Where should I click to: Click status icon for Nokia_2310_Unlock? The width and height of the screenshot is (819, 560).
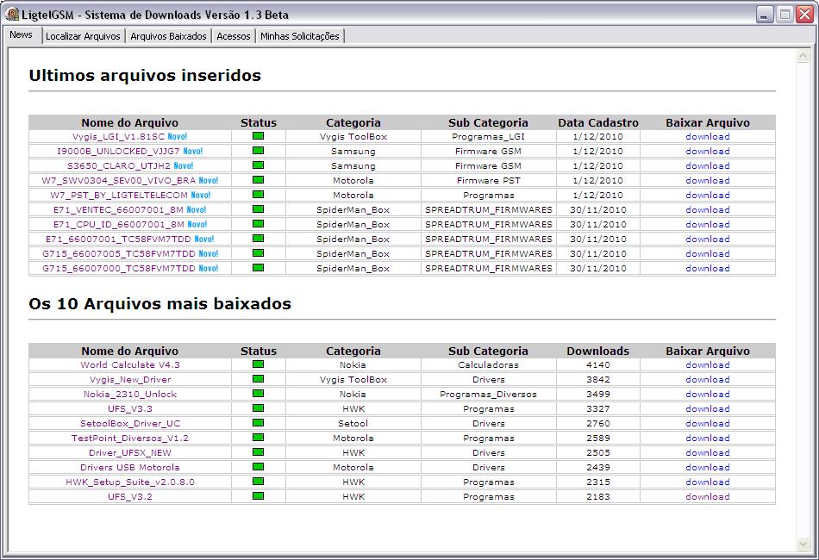tap(258, 394)
